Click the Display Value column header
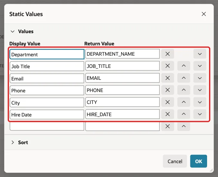This screenshot has width=218, height=177. click(x=25, y=44)
